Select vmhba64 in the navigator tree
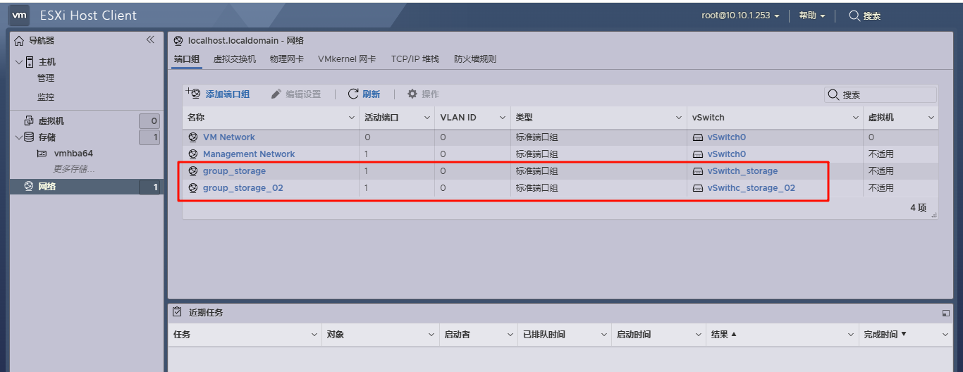The height and width of the screenshot is (372, 963). pyautogui.click(x=73, y=153)
